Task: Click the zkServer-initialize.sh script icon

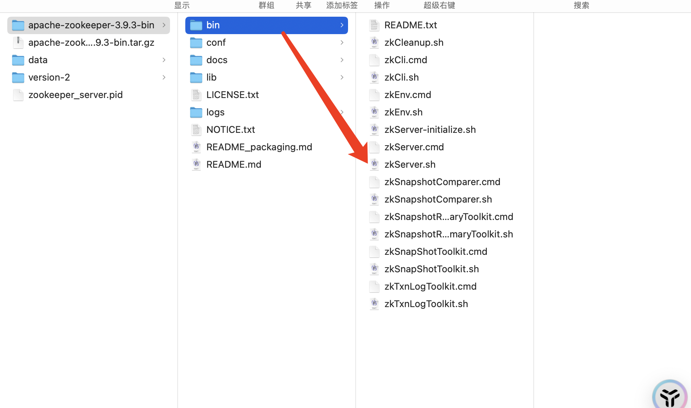Action: pos(374,130)
